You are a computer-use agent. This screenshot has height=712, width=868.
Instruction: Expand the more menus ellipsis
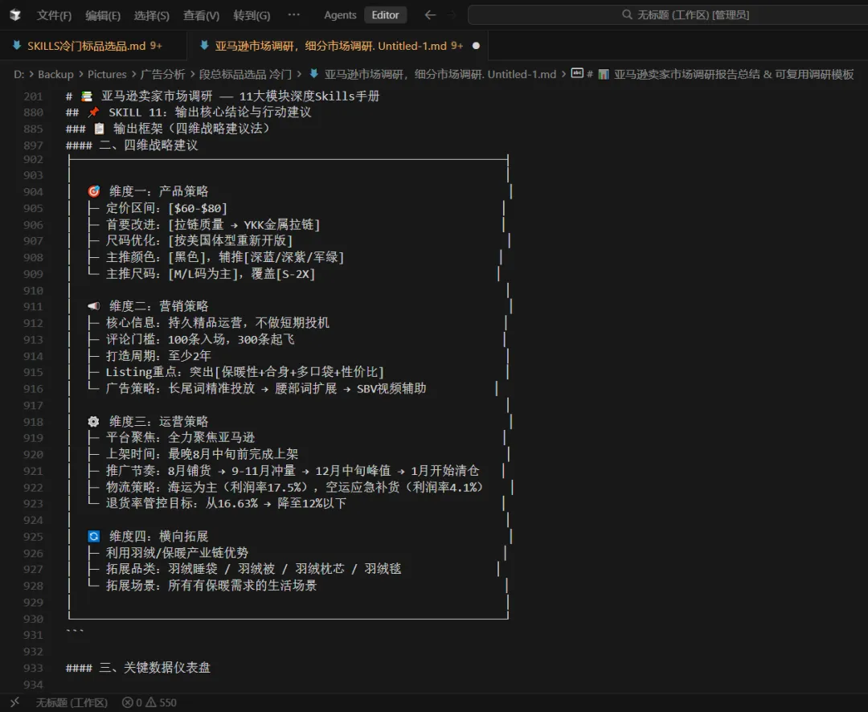click(x=294, y=15)
